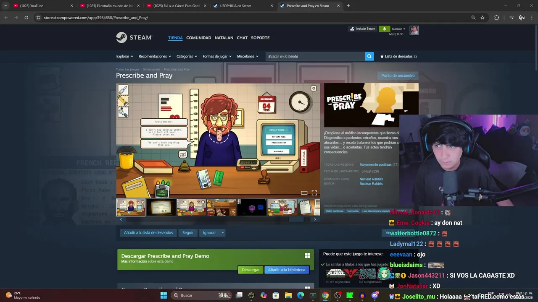Click the magnifier search button in the store bar
The height and width of the screenshot is (302, 538).
pyautogui.click(x=369, y=56)
